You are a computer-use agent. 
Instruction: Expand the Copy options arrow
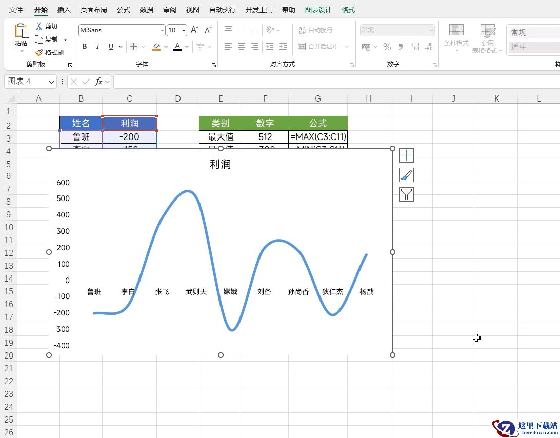[65, 39]
